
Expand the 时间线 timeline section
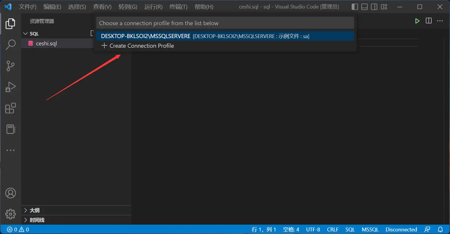tap(76, 220)
